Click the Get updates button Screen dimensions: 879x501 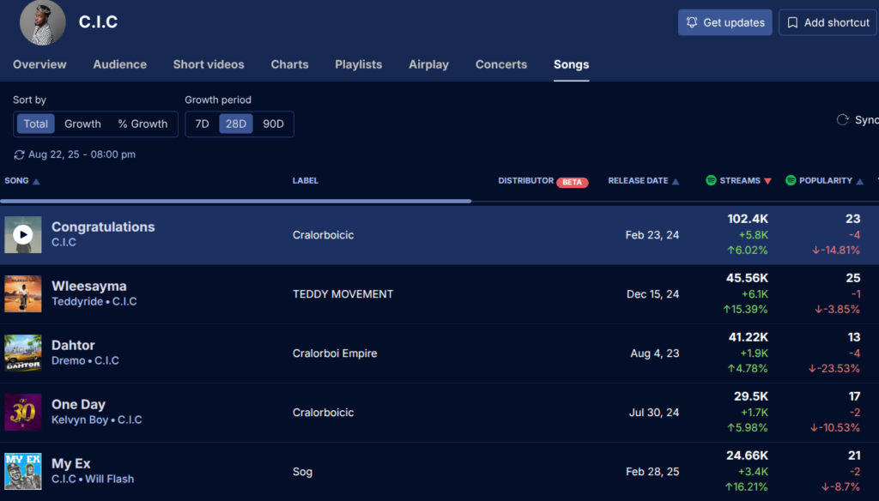[x=724, y=22]
